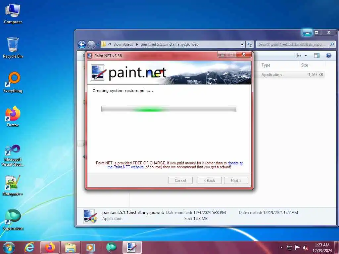Open the leading breadcrumb chevron dropdown
Viewport: 339px width, 254px height.
click(110, 44)
